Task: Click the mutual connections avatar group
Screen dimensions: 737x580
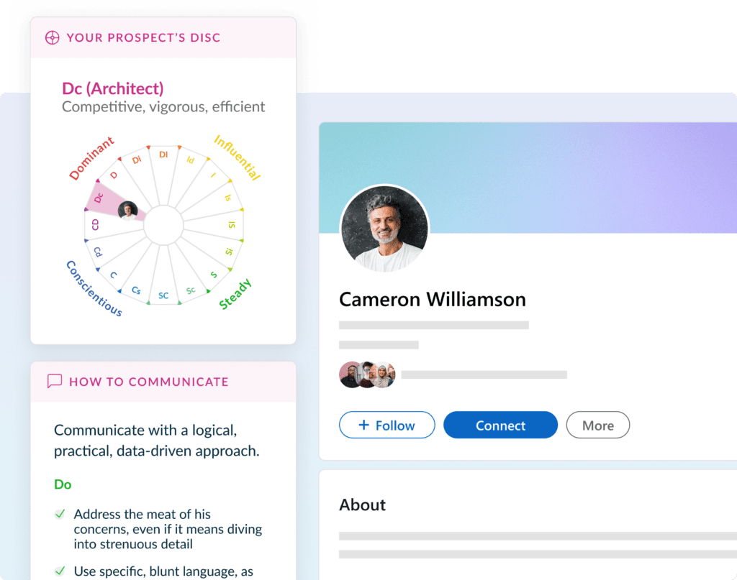Action: click(x=366, y=373)
